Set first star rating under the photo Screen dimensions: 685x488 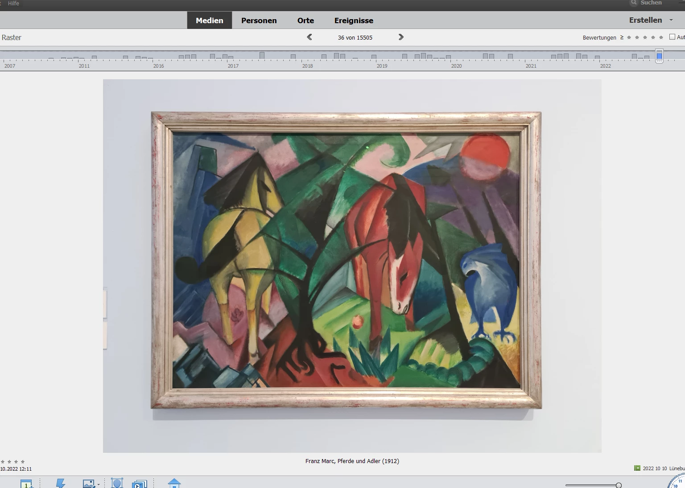coord(3,462)
